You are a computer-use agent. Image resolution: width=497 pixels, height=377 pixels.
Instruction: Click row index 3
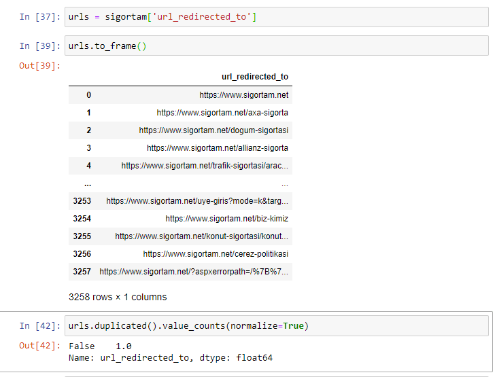[89, 148]
